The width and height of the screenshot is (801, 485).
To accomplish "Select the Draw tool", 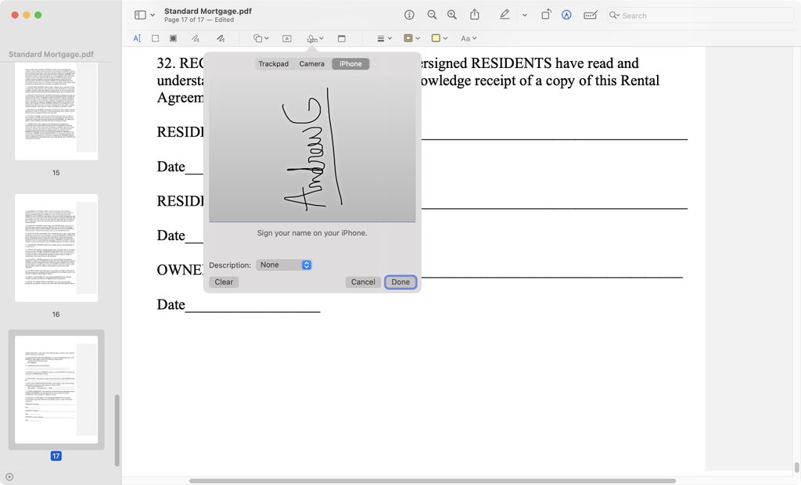I will [220, 38].
